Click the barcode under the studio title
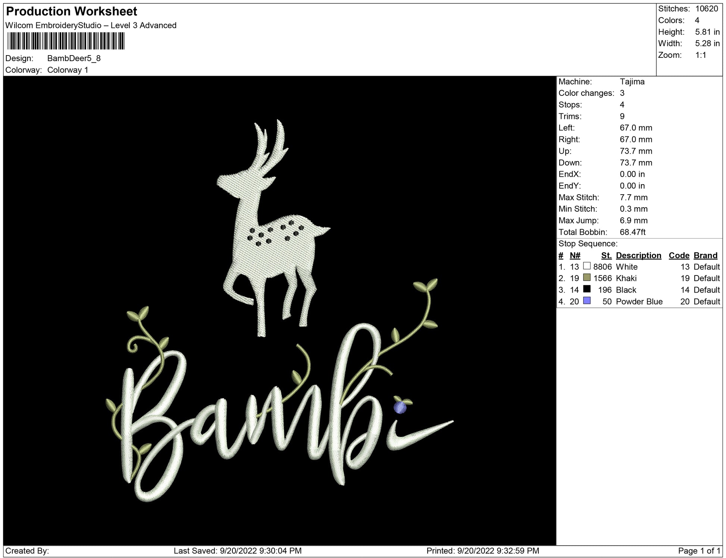Viewport: 726px width, 558px height. [x=66, y=41]
